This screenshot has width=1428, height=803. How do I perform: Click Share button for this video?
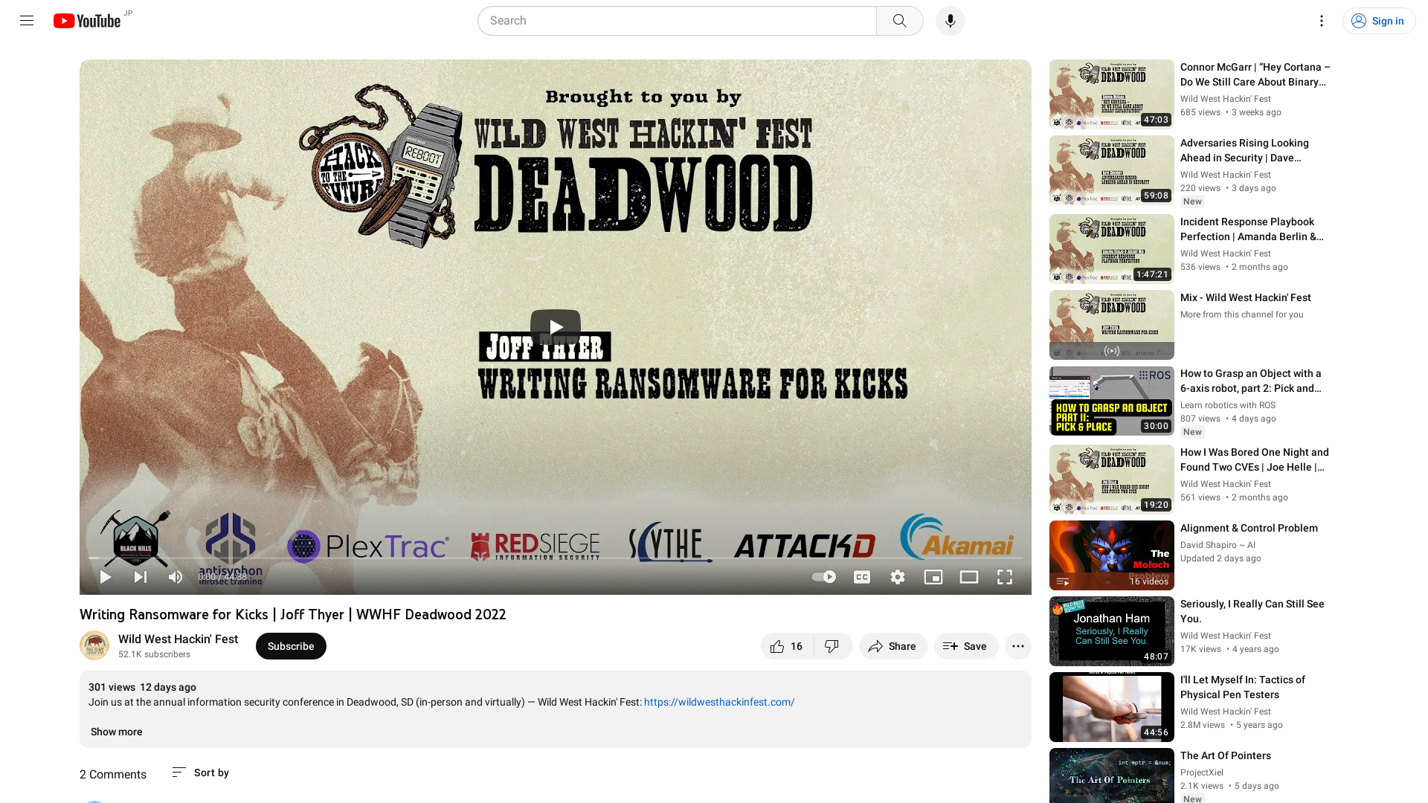tap(892, 645)
